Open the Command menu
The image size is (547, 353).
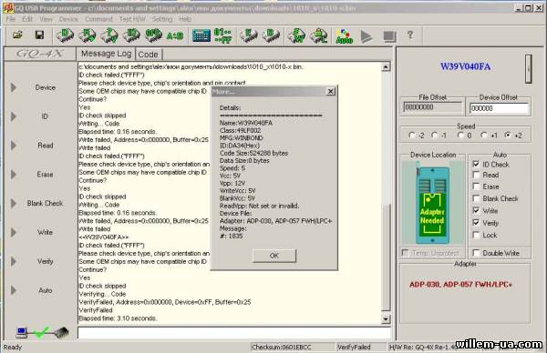pyautogui.click(x=98, y=19)
